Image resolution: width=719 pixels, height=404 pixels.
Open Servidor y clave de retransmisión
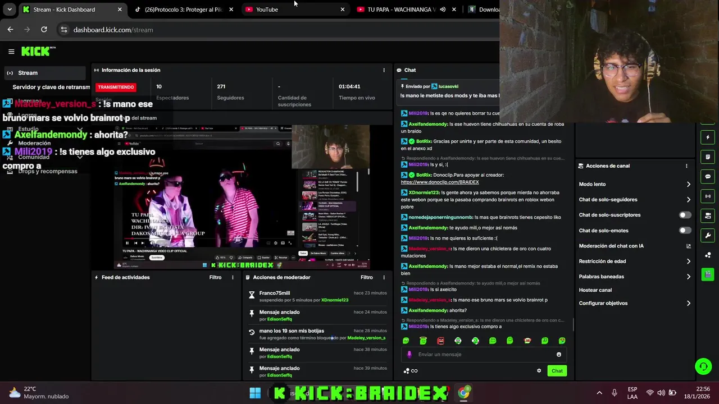coord(51,87)
